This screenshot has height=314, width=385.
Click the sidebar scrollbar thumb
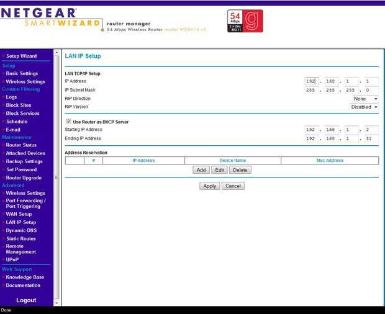[57, 177]
